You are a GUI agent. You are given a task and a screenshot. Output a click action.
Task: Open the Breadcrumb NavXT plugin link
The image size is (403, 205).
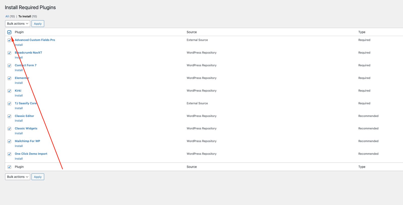(28, 53)
